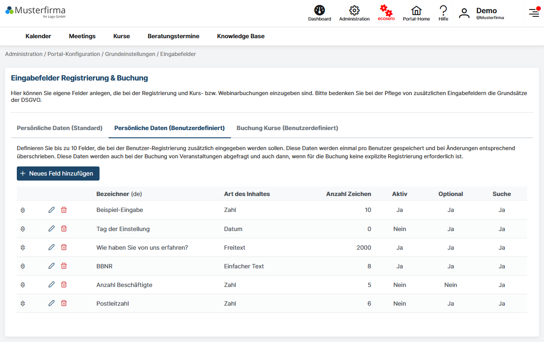Open the hamburger menu with notification dot
544x342 pixels.
(x=534, y=12)
